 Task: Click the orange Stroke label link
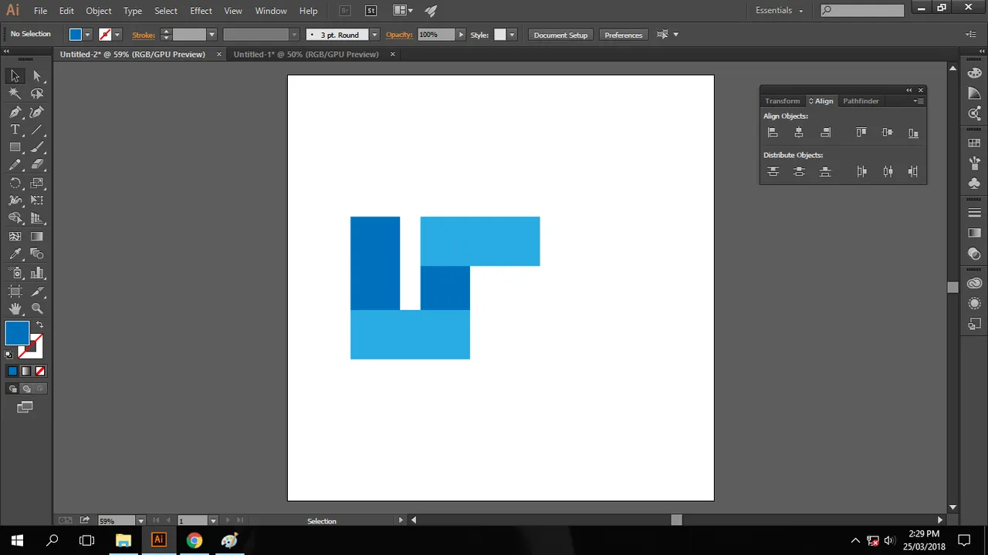coord(144,35)
